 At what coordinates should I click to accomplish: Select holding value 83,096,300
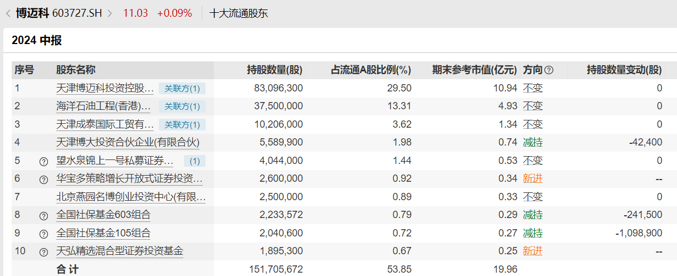[278, 88]
